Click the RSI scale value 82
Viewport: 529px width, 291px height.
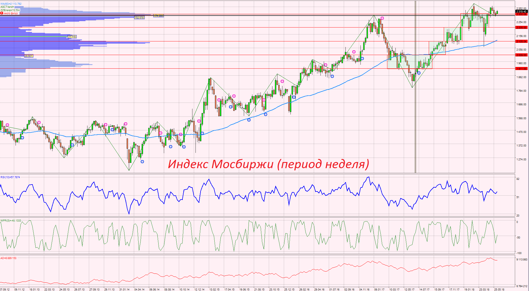[518, 179]
